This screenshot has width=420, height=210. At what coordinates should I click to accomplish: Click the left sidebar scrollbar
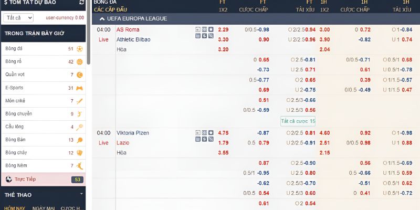pos(88,32)
